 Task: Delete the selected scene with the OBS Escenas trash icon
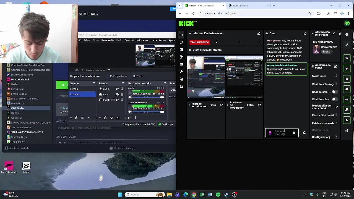(x=77, y=118)
